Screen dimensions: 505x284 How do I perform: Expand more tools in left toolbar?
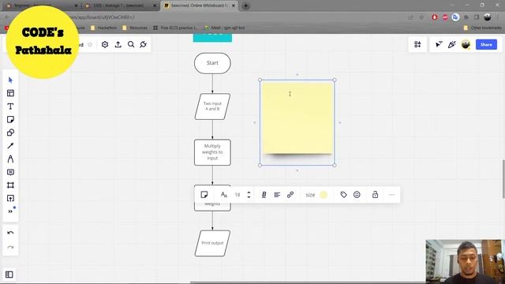coord(10,211)
